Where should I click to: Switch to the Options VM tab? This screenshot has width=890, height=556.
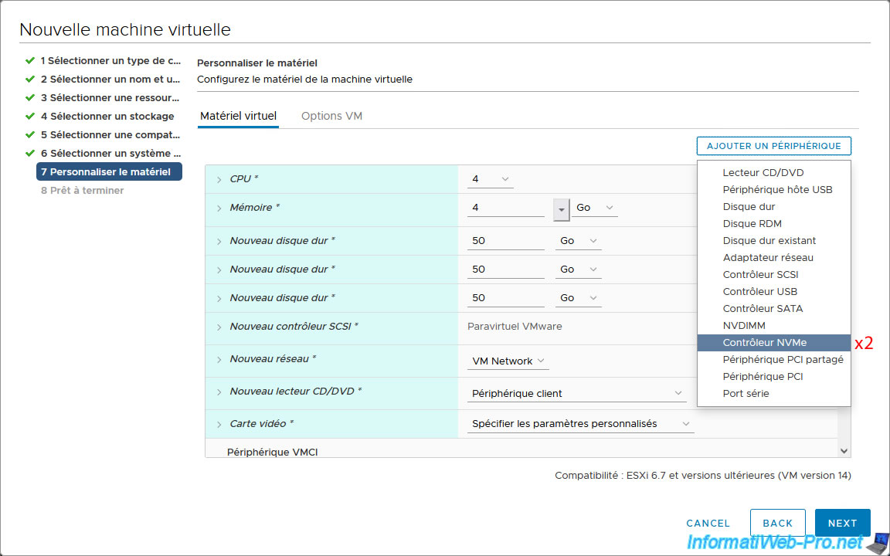tap(331, 116)
